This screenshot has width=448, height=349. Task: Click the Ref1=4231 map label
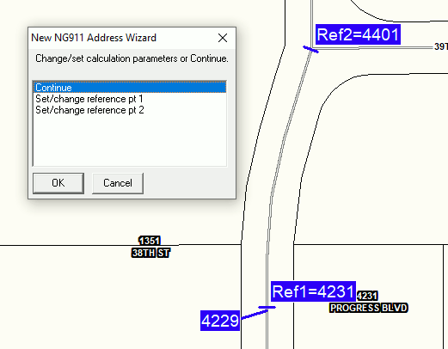pyautogui.click(x=313, y=291)
